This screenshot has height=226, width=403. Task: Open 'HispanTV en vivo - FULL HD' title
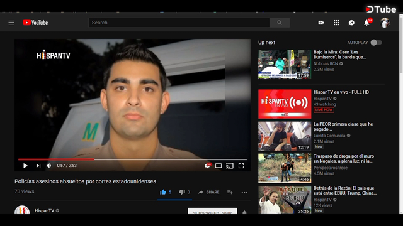point(341,92)
